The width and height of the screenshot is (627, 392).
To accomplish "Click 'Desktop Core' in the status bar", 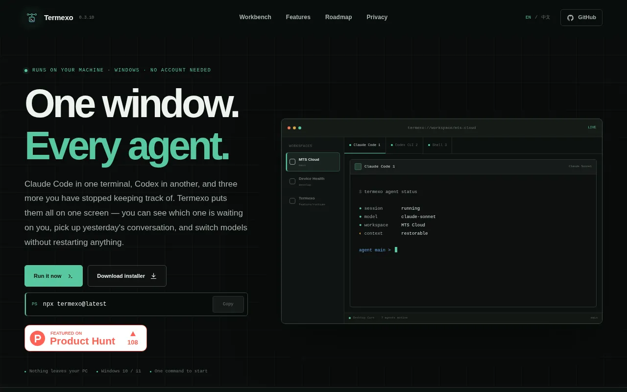I will pyautogui.click(x=363, y=318).
